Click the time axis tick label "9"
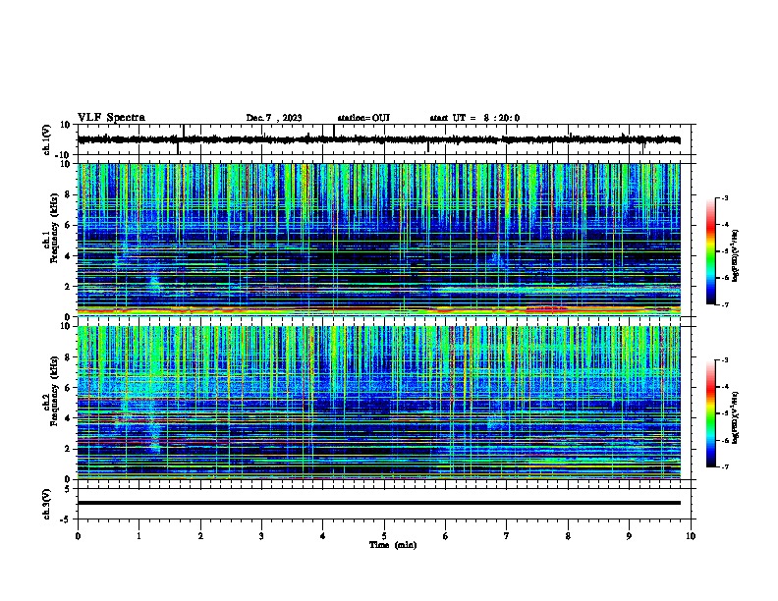This screenshot has width=778, height=601. pos(629,536)
